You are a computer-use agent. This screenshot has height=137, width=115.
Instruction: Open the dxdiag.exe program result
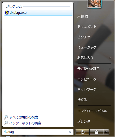pyautogui.click(x=38, y=13)
